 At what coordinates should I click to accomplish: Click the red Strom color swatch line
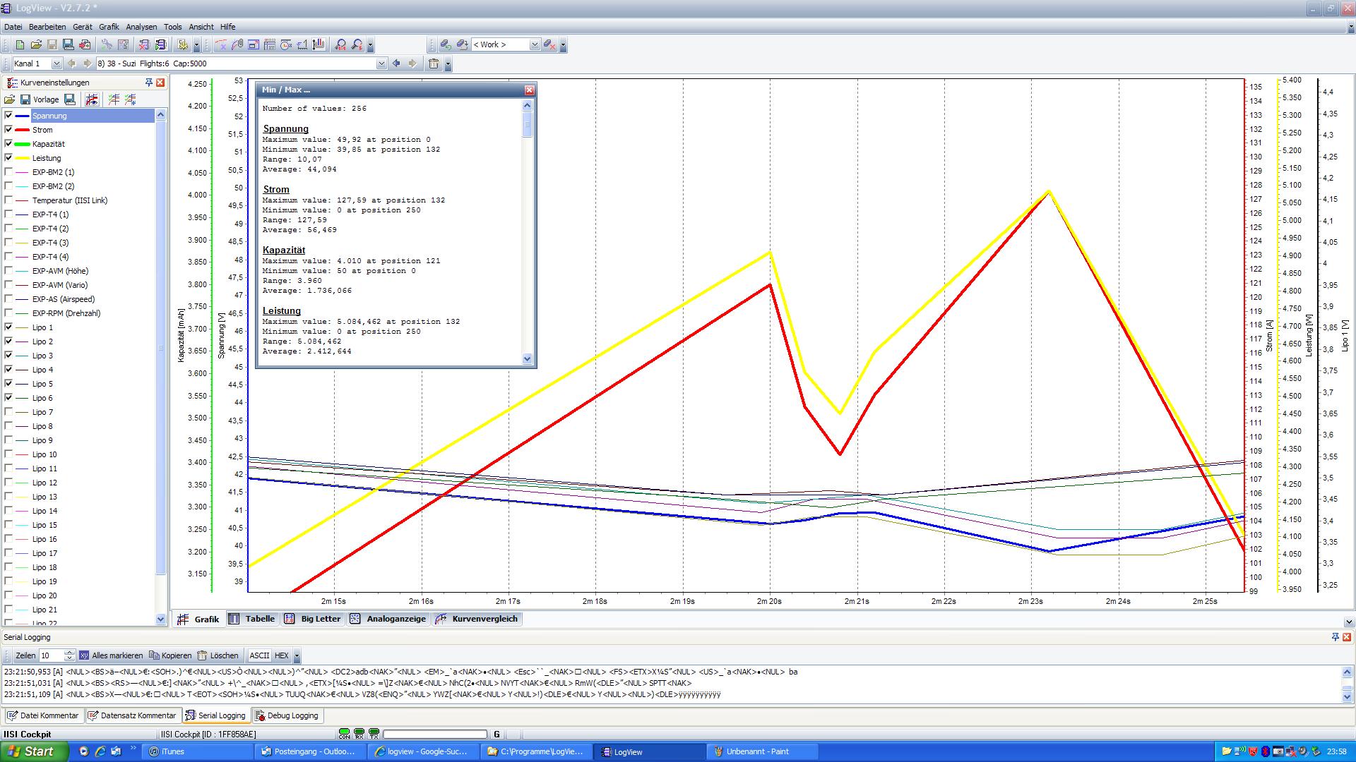(x=22, y=130)
